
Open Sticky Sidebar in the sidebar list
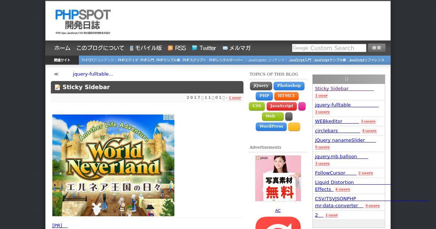coord(344,89)
